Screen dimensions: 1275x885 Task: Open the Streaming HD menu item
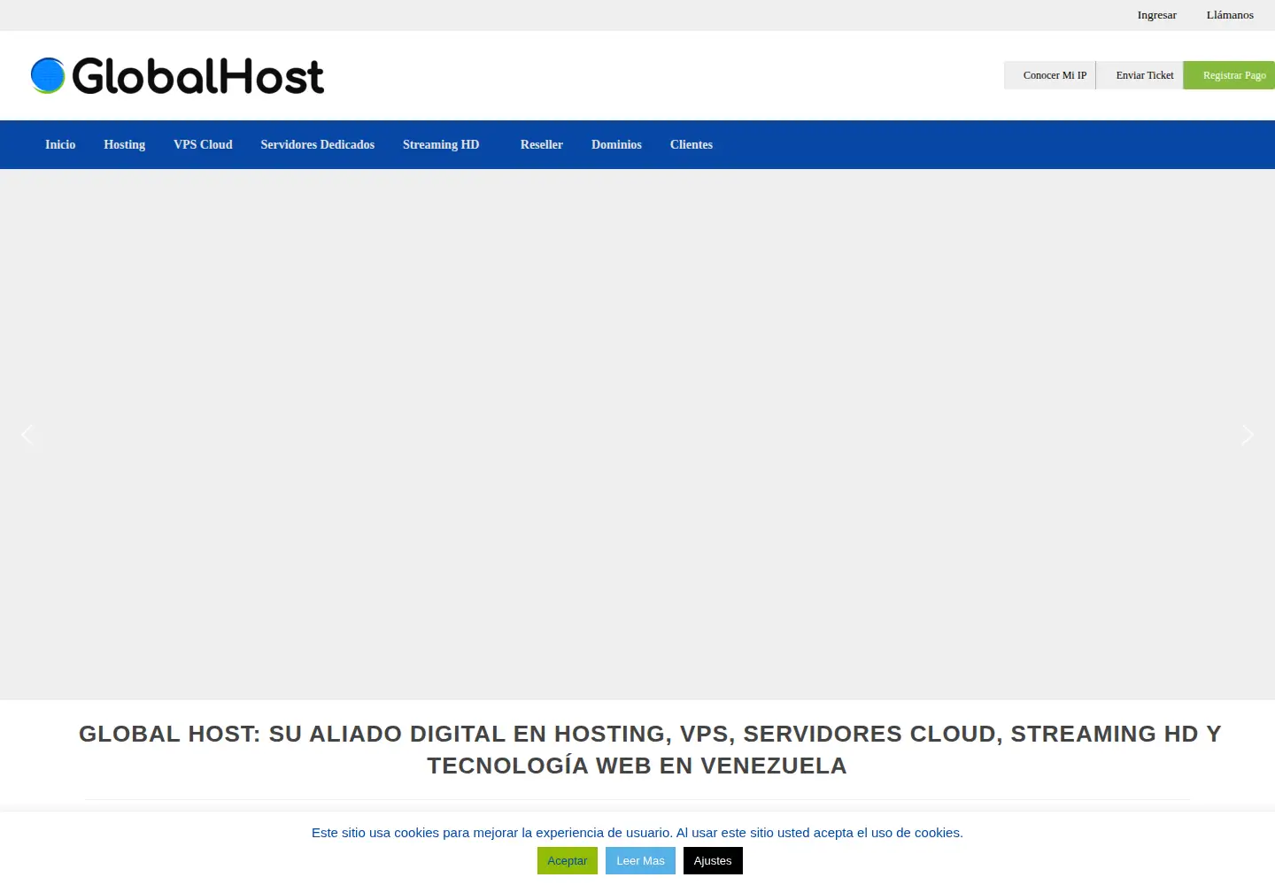[441, 144]
